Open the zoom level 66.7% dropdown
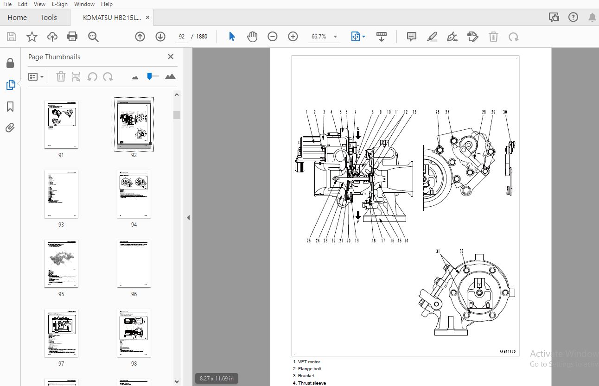 point(335,37)
